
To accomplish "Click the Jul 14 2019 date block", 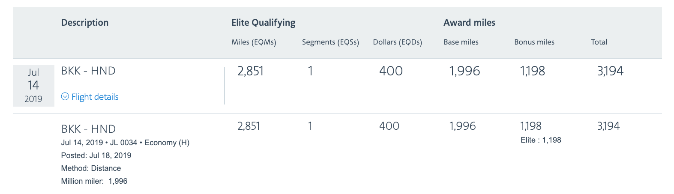I will 33,86.
